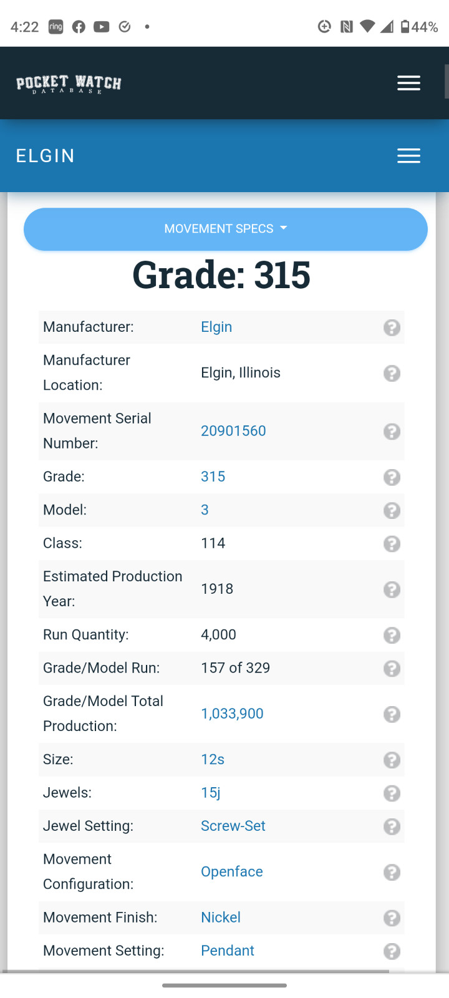Open help icon for Size row
Screen dimensions: 449x998
tap(392, 760)
